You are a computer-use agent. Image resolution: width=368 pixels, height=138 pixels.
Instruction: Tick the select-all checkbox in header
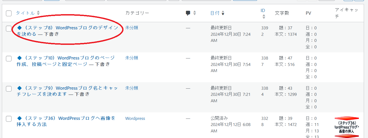point(9,13)
